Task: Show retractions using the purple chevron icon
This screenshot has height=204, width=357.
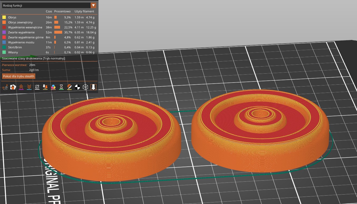Action: click(x=21, y=87)
